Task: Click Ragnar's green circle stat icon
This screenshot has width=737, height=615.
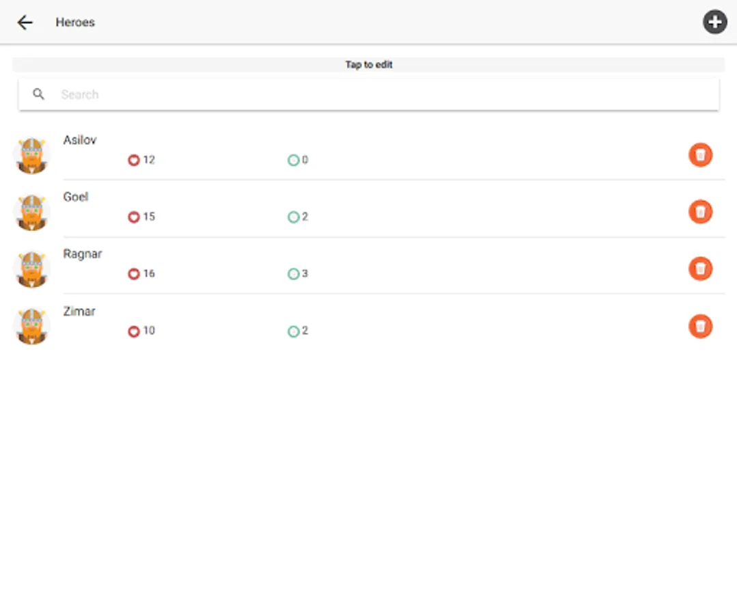Action: click(293, 273)
